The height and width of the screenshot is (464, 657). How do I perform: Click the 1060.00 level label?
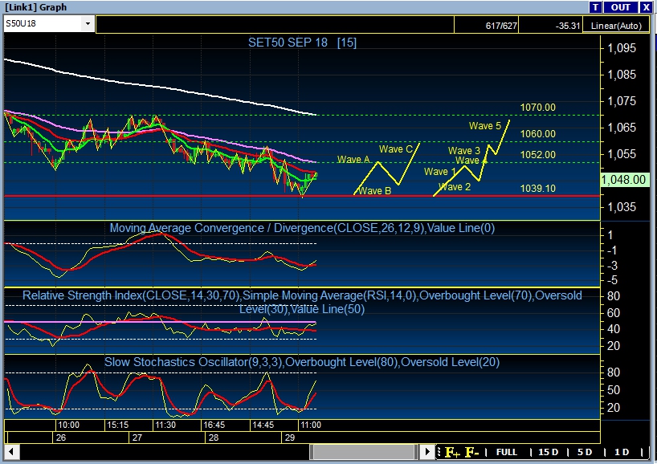(537, 134)
